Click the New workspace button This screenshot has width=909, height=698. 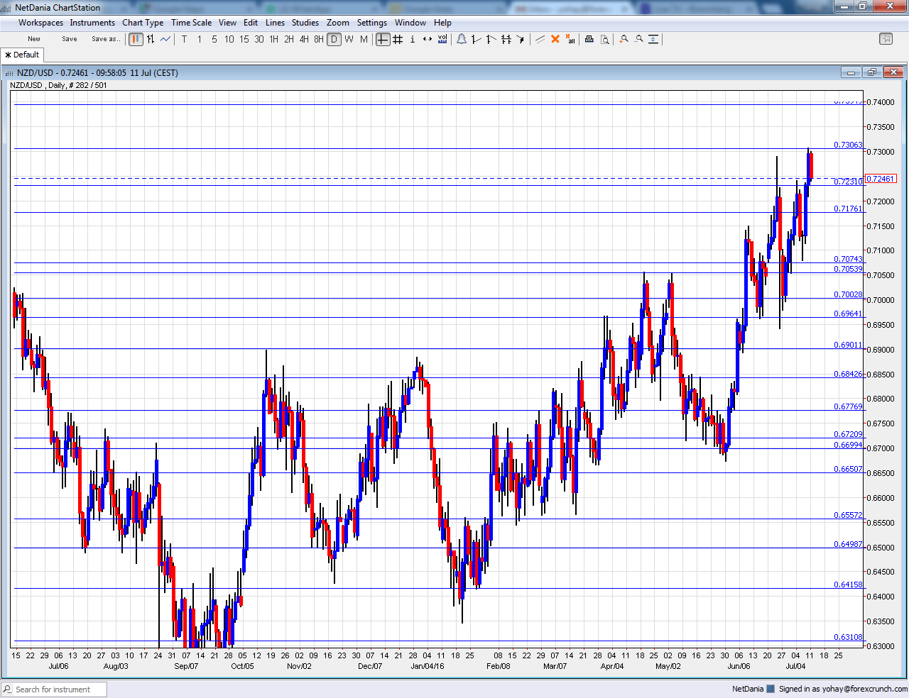click(x=33, y=39)
